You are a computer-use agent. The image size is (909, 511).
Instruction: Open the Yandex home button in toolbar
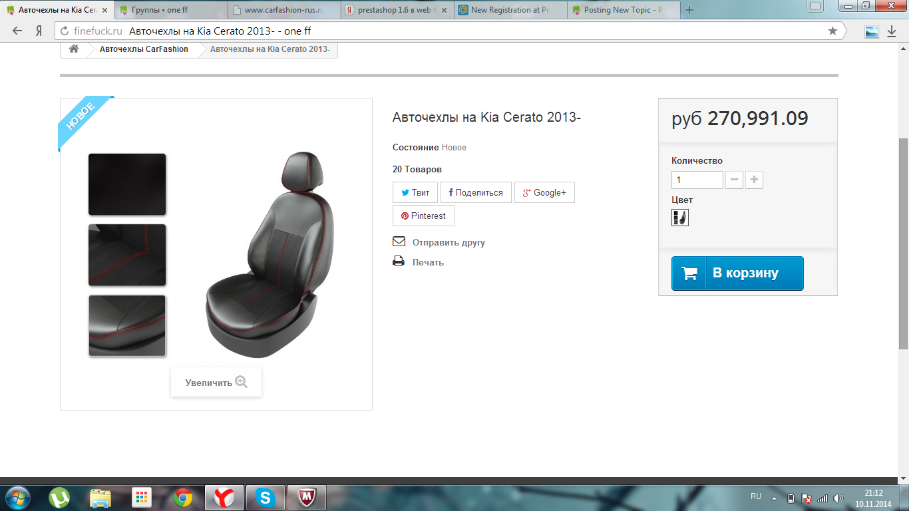(39, 31)
